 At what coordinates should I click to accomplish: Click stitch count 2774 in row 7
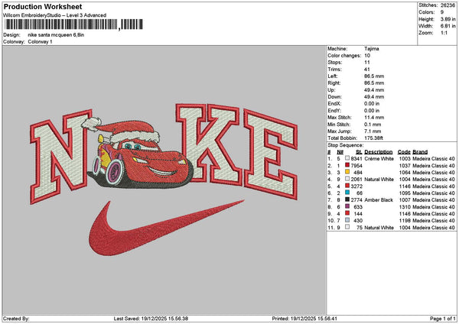tap(356, 199)
